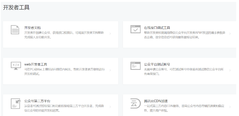The image size is (239, 116).
Task: Select the 公众平台测试帐号 title
Action: tap(157, 64)
